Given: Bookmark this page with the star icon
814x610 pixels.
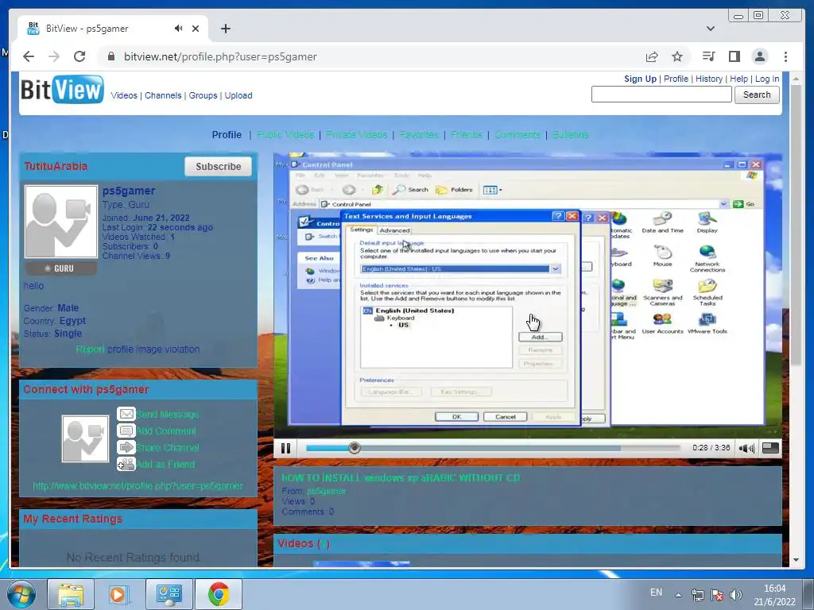Looking at the screenshot, I should 677,56.
